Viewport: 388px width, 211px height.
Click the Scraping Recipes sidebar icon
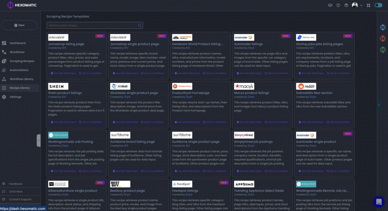coord(4,61)
